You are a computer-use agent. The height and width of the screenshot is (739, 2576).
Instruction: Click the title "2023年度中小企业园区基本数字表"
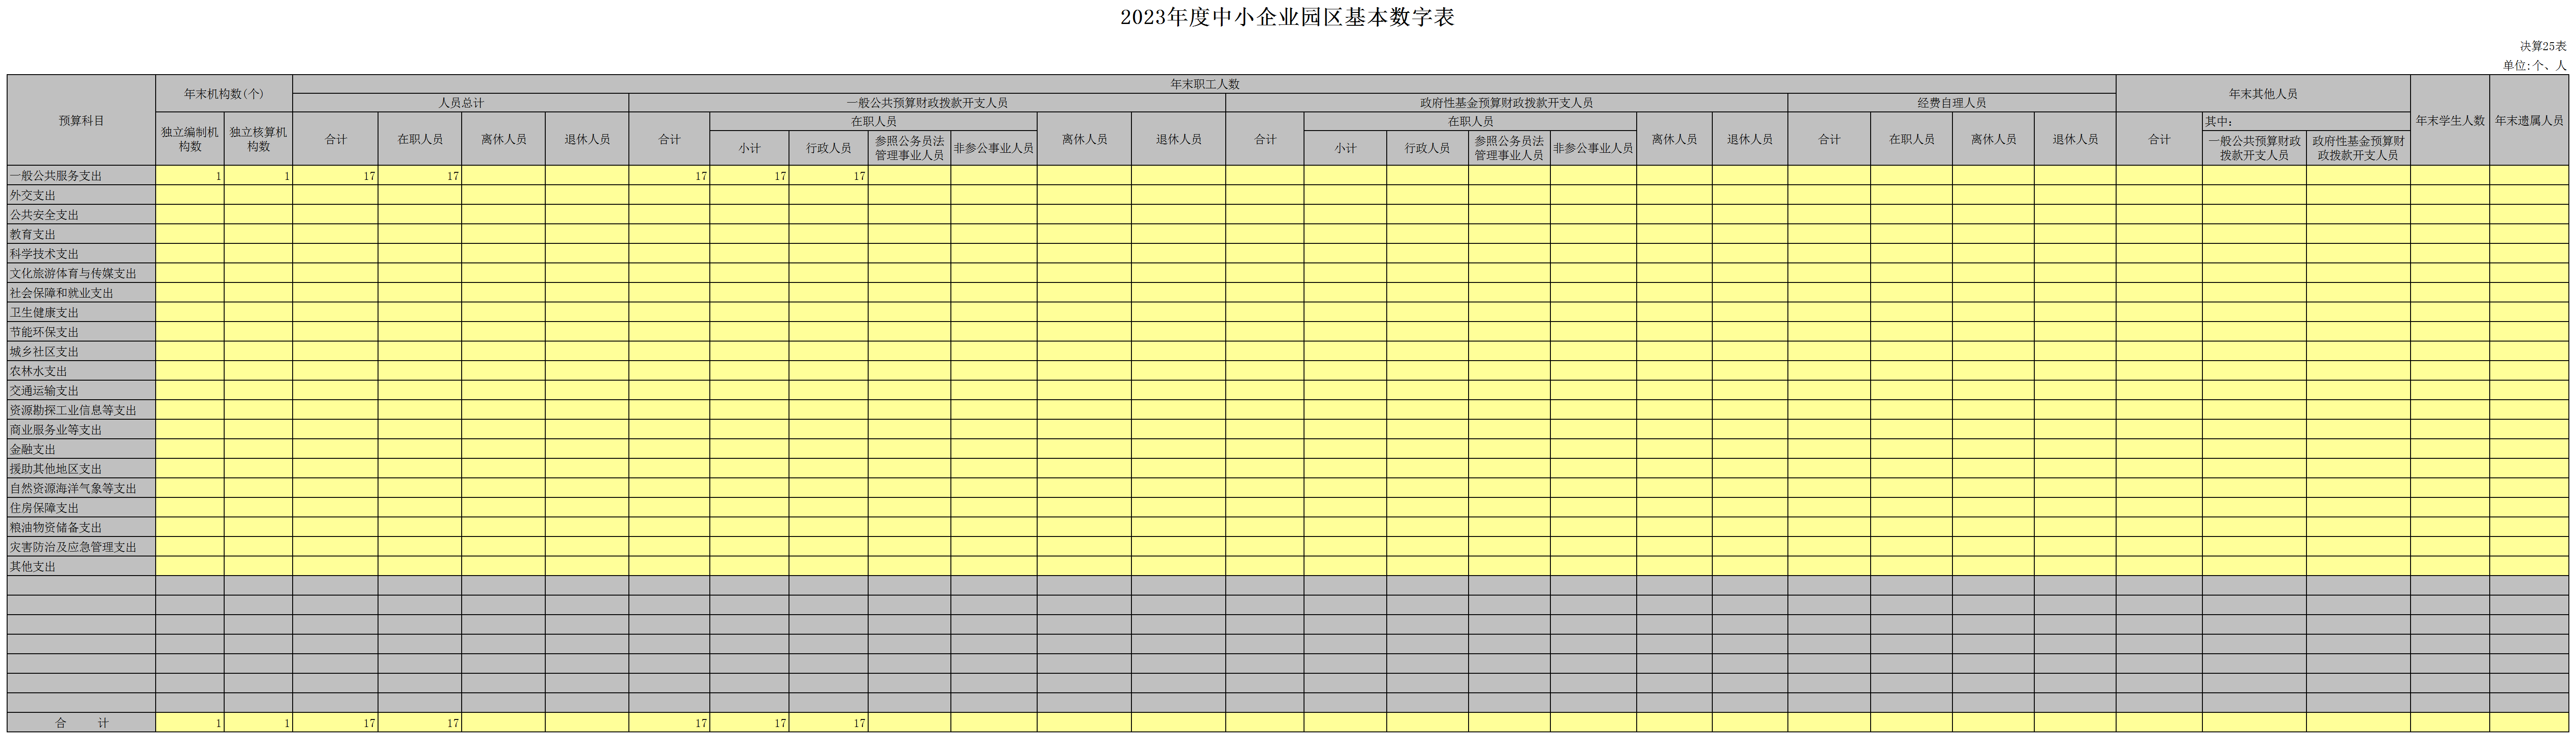(x=1287, y=17)
